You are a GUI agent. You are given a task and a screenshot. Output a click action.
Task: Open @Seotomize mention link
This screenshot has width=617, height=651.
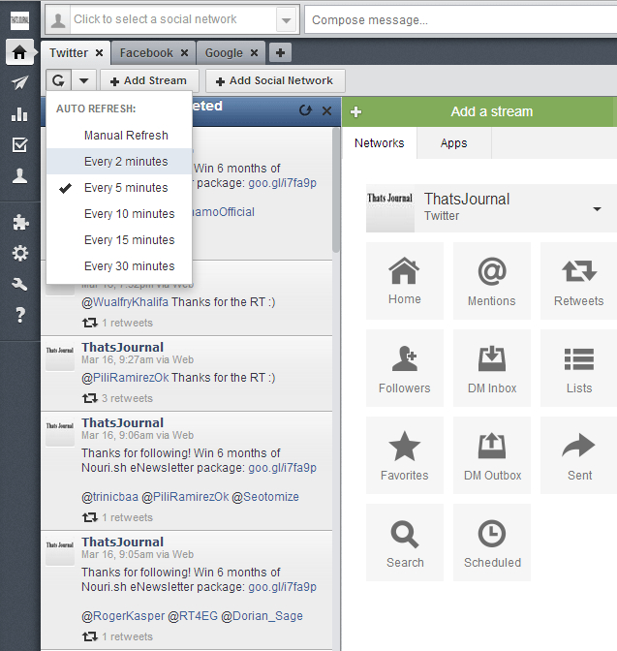coord(265,497)
